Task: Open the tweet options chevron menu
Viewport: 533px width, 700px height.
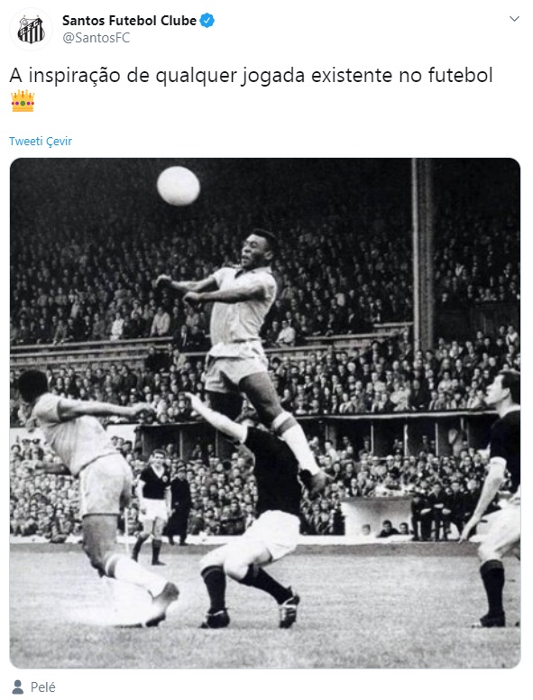Action: 514,19
